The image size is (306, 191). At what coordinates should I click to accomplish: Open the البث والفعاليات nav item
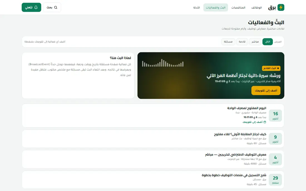pyautogui.click(x=216, y=8)
